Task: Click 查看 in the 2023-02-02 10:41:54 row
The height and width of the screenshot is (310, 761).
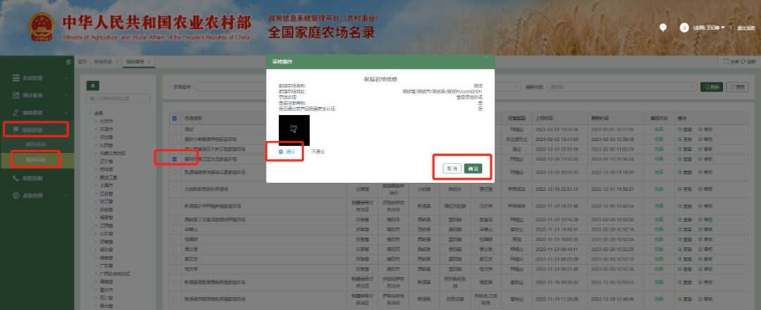Action: [x=685, y=139]
